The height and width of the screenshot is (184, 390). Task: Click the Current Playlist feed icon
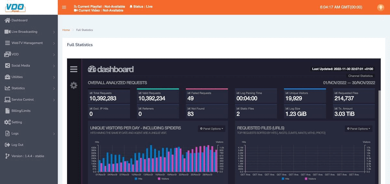75,6
